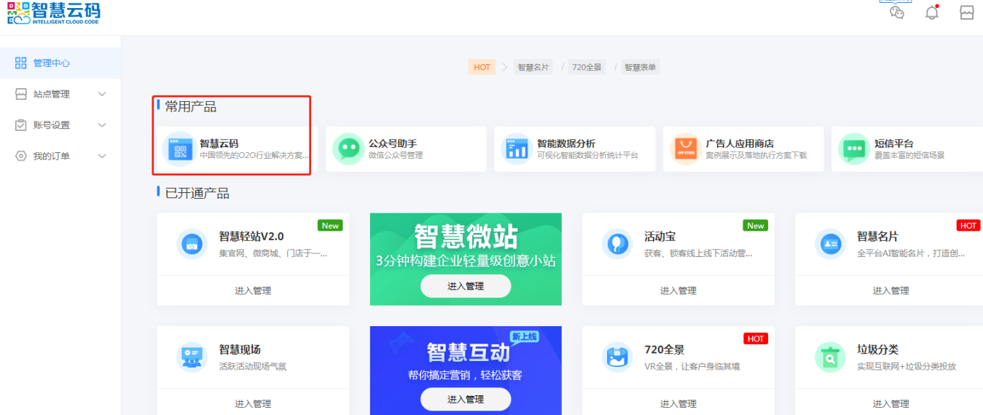Viewport: 983px width, 415px height.
Task: Click the 智慧名片 tag in hot bar
Action: [x=533, y=67]
